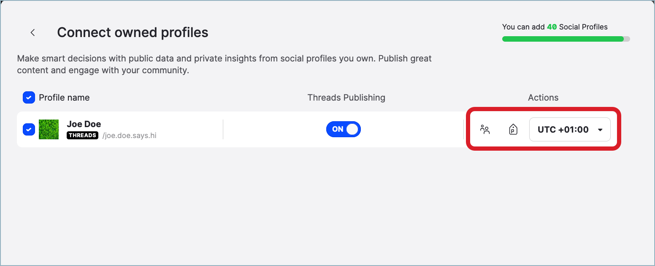Screen dimensions: 655x266
Task: Click the /joe.doe.says.hi handle link
Action: tap(129, 136)
